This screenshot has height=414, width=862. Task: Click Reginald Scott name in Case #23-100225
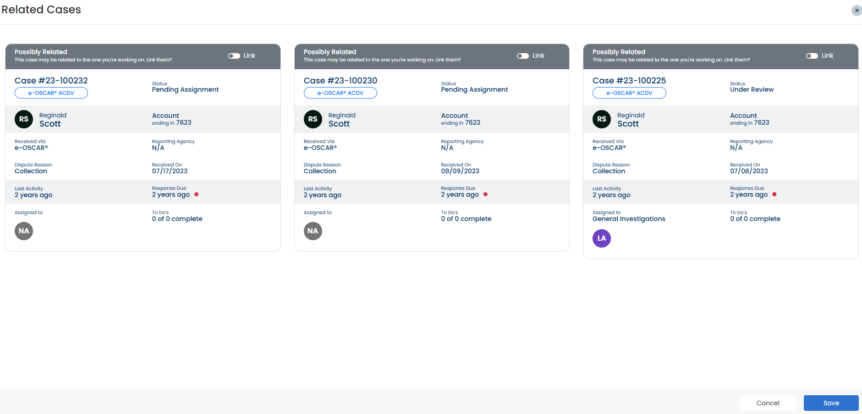(x=631, y=120)
